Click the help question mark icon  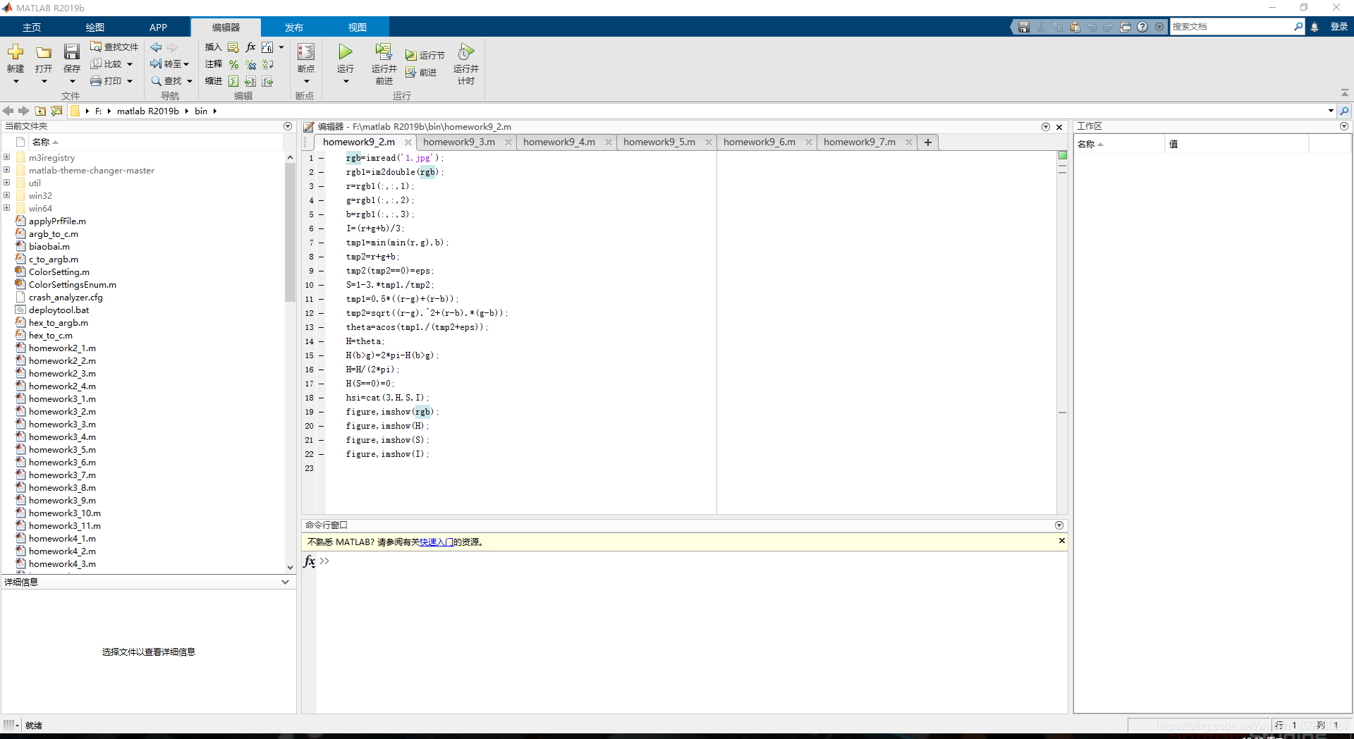tap(1142, 27)
